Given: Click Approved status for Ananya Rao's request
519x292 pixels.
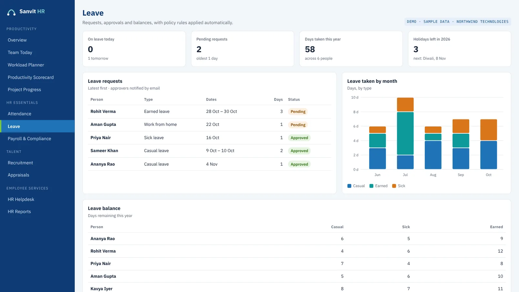Looking at the screenshot, I should pyautogui.click(x=299, y=164).
